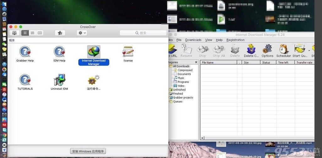Click the CrossOver 搜索 search field
322x158 pixels.
pyautogui.click(x=143, y=33)
